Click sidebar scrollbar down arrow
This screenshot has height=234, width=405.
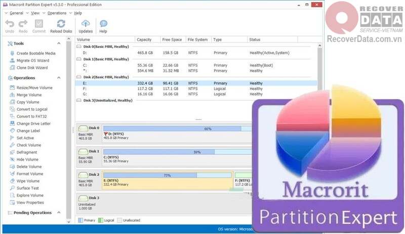(69, 221)
